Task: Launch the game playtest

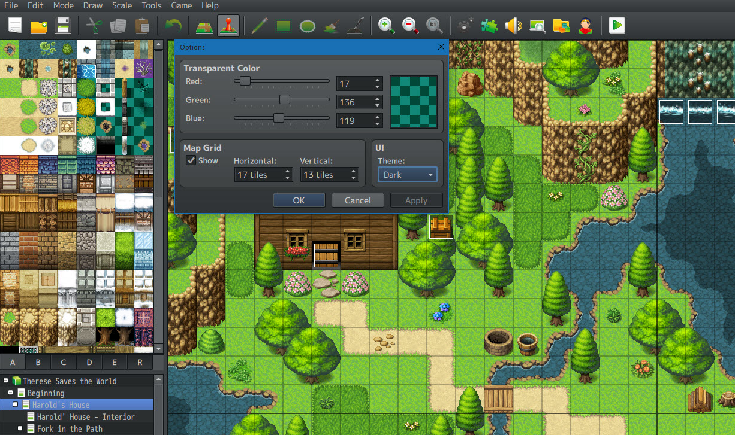Action: pyautogui.click(x=616, y=26)
